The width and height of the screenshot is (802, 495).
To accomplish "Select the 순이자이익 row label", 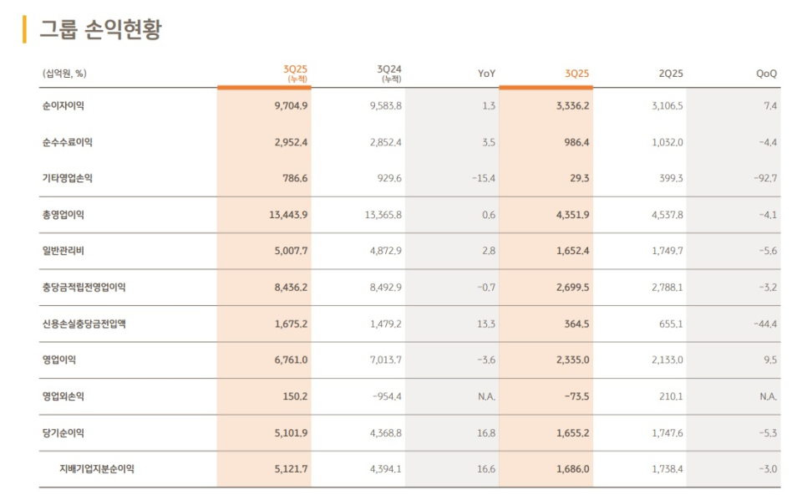I will (x=63, y=106).
